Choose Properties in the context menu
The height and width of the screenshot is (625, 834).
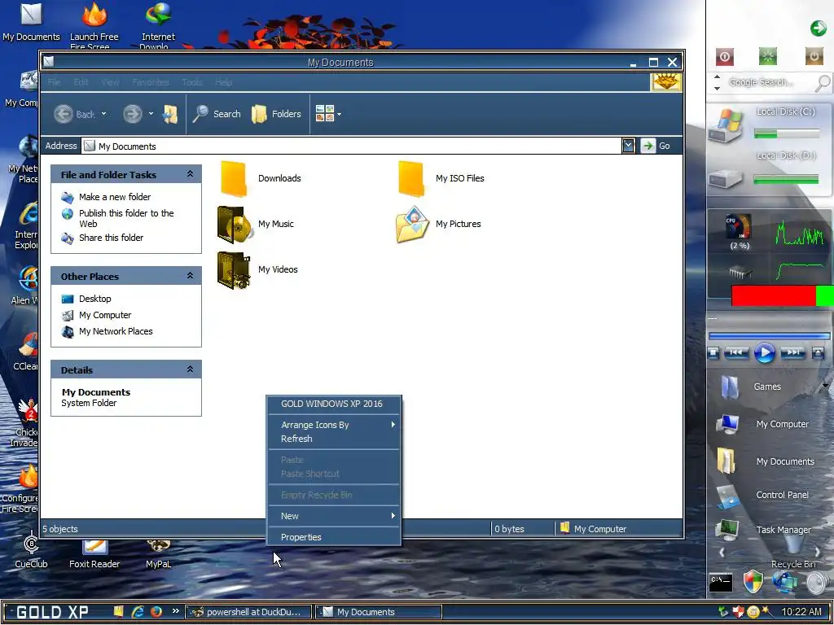(333, 537)
